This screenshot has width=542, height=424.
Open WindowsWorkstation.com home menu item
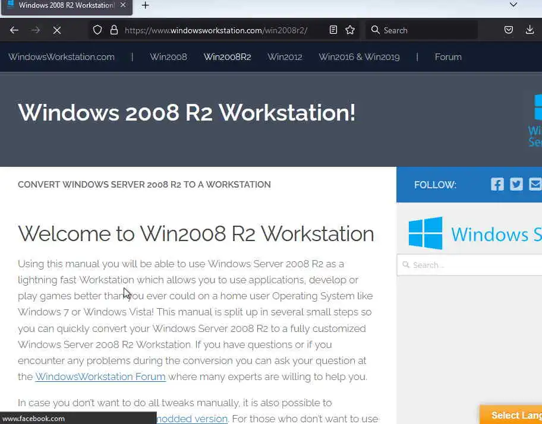pyautogui.click(x=62, y=57)
